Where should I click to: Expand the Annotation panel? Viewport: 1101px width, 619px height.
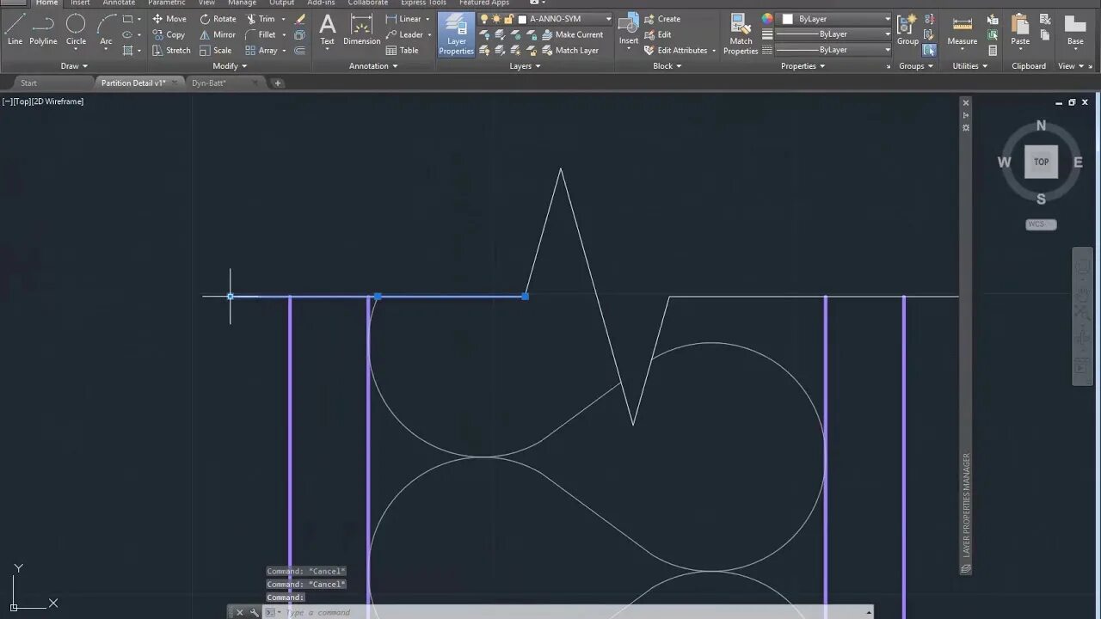[373, 66]
